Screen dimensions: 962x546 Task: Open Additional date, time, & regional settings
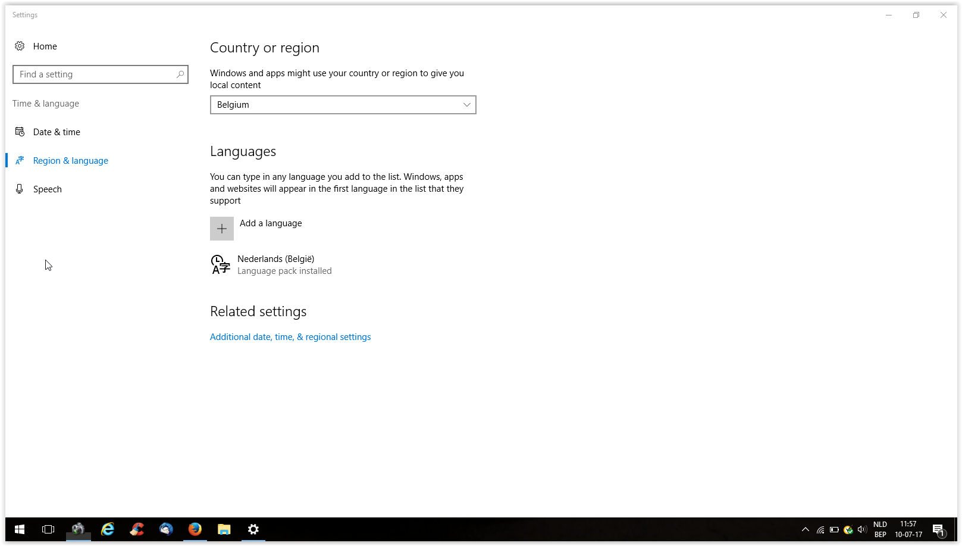pos(290,337)
